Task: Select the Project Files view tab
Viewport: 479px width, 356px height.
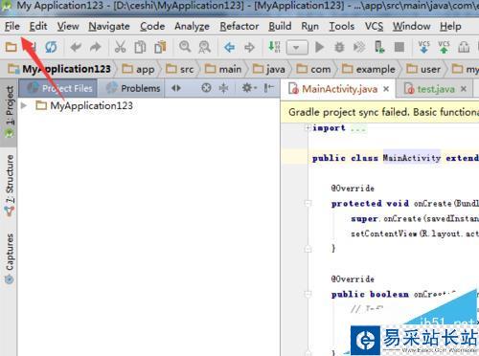Action: pos(58,88)
